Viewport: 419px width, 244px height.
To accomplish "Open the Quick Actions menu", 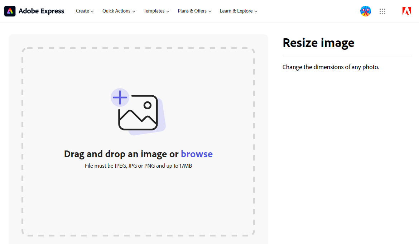I will point(116,11).
